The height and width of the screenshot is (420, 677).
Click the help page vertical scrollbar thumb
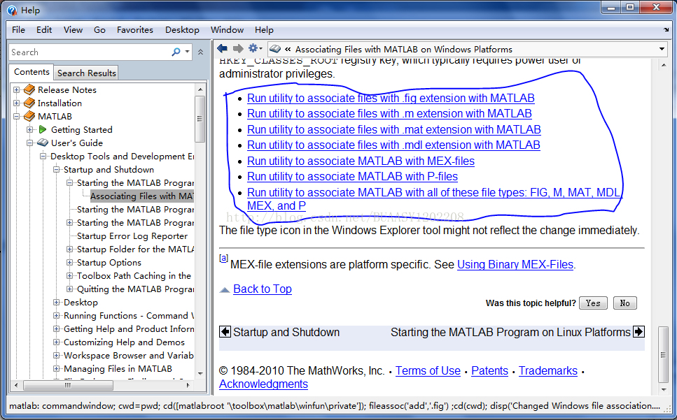663,354
